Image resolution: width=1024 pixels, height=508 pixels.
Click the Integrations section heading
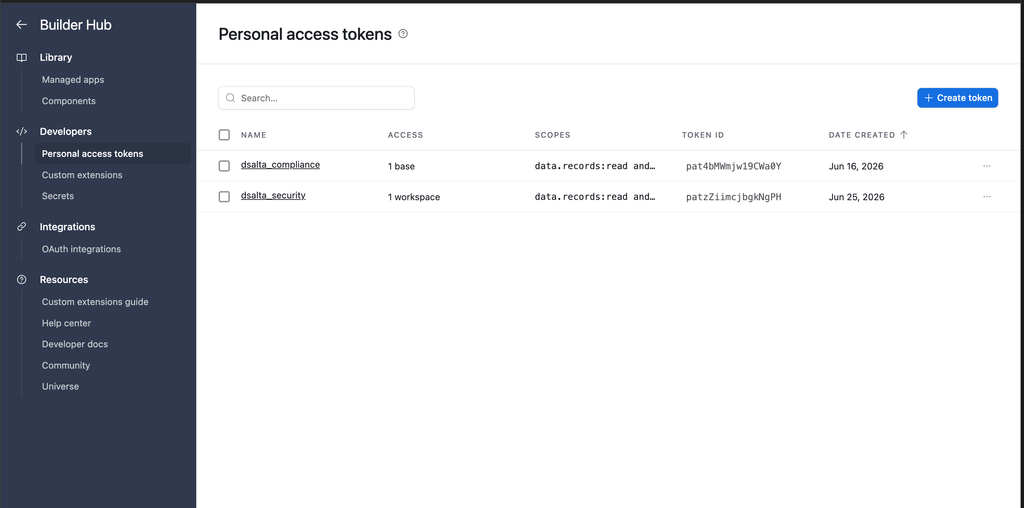(x=67, y=227)
